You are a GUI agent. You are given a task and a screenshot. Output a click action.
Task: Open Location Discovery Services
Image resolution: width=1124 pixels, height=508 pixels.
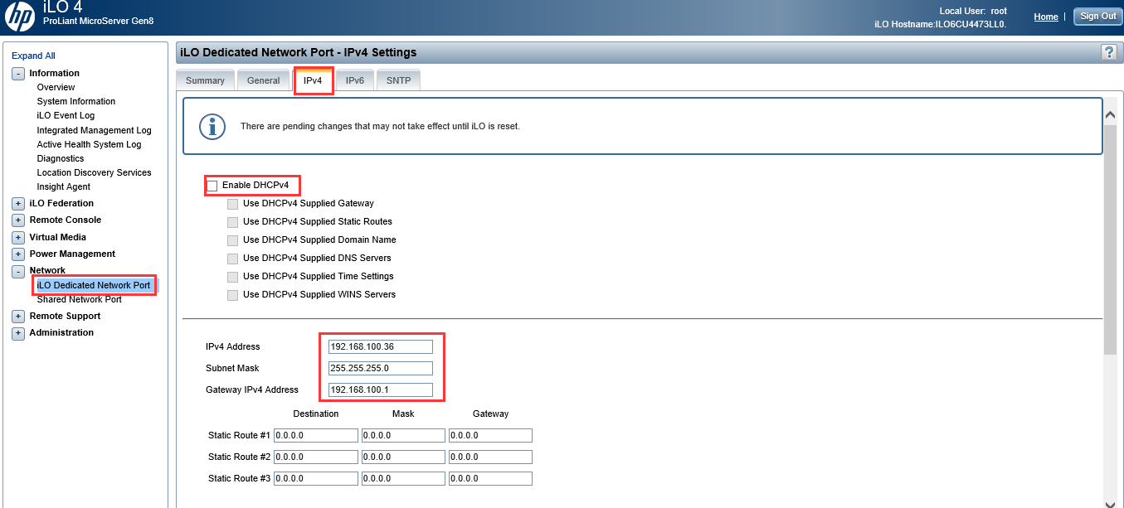94,172
